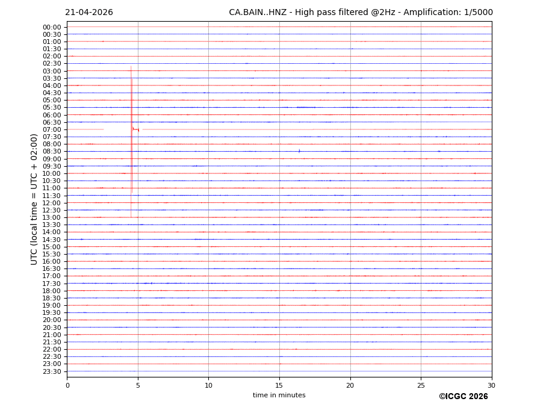Click the 18:00 row label
This screenshot has height=419, width=558.
point(52,291)
